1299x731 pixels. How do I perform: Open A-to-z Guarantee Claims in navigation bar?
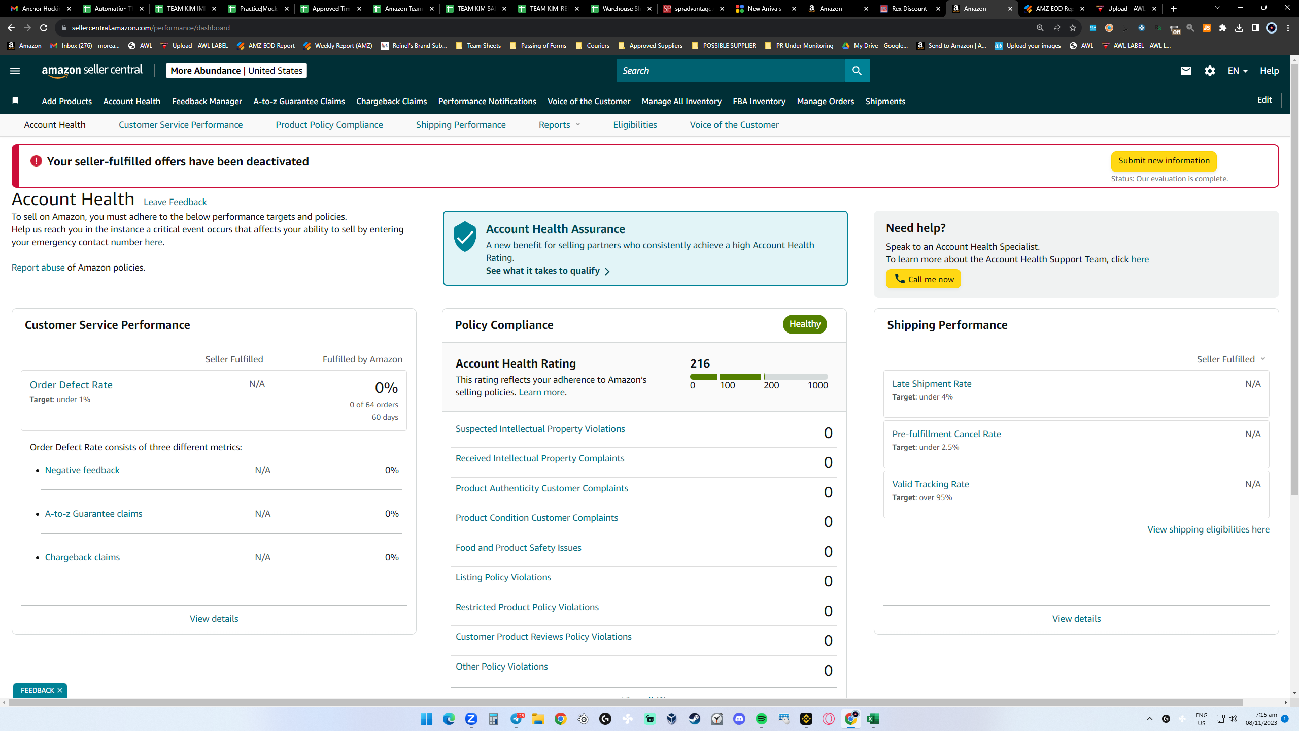click(x=299, y=101)
